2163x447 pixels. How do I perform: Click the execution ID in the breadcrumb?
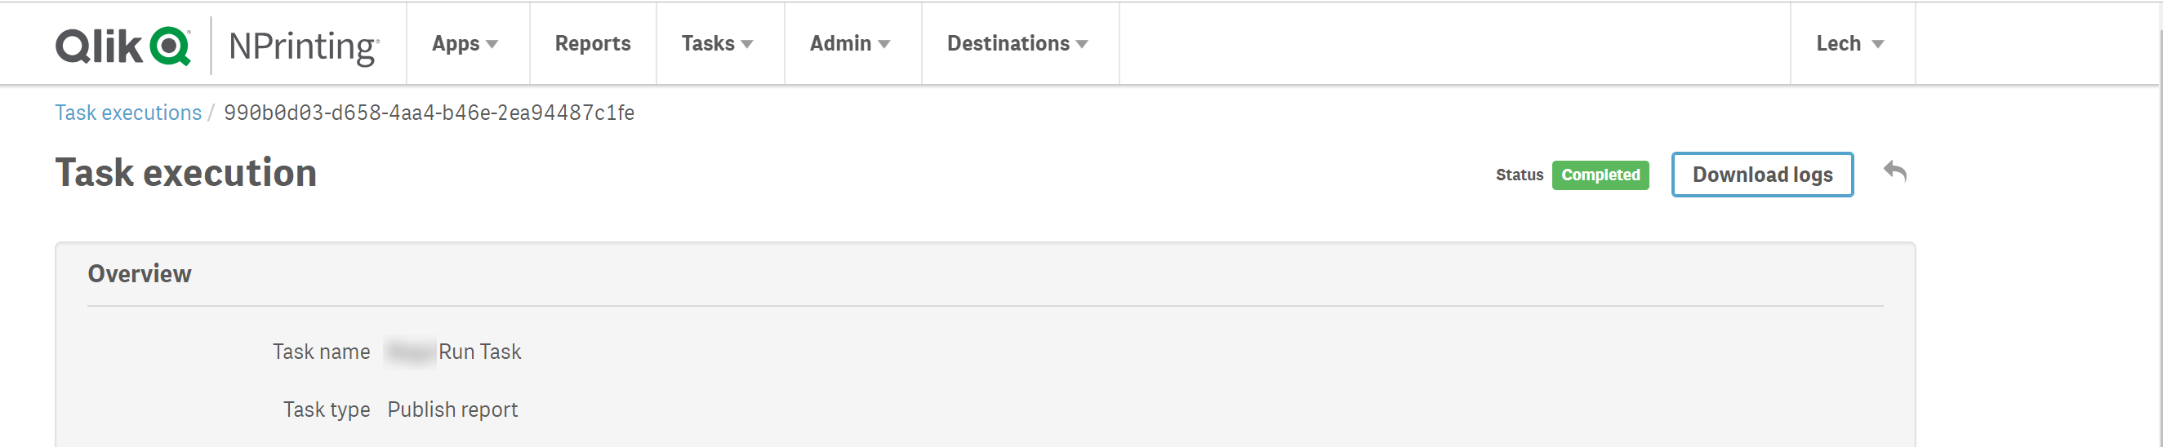[x=429, y=113]
